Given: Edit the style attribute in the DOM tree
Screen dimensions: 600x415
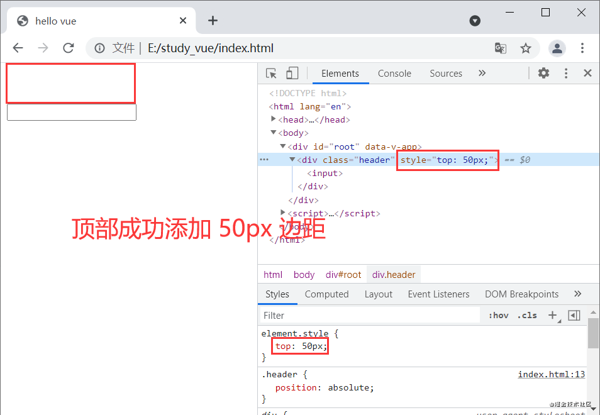Looking at the screenshot, I should coord(448,160).
